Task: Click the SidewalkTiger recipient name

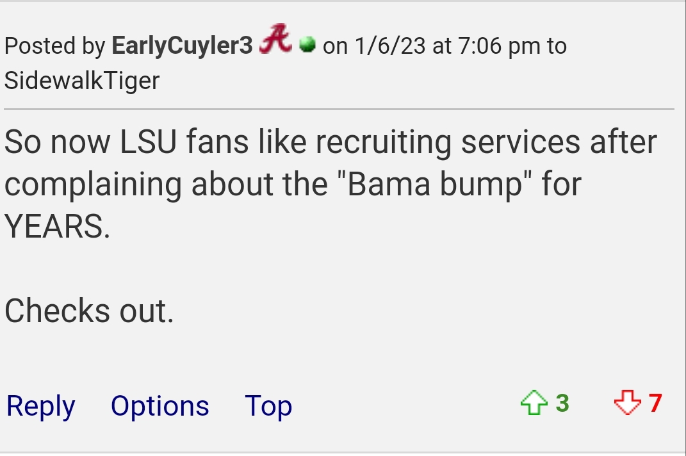Action: point(82,81)
